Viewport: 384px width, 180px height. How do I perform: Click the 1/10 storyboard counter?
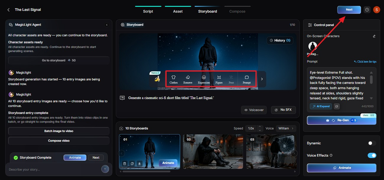pos(292,25)
